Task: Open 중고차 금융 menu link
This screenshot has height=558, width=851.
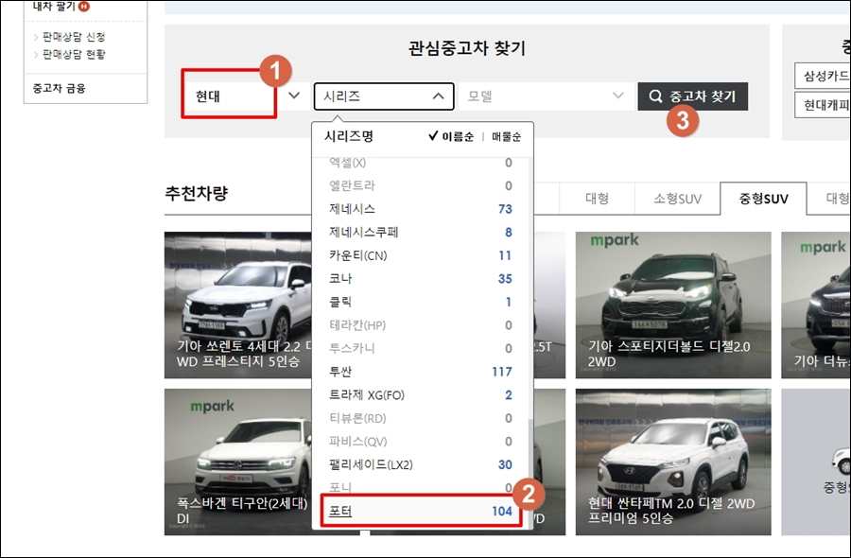Action: (59, 89)
